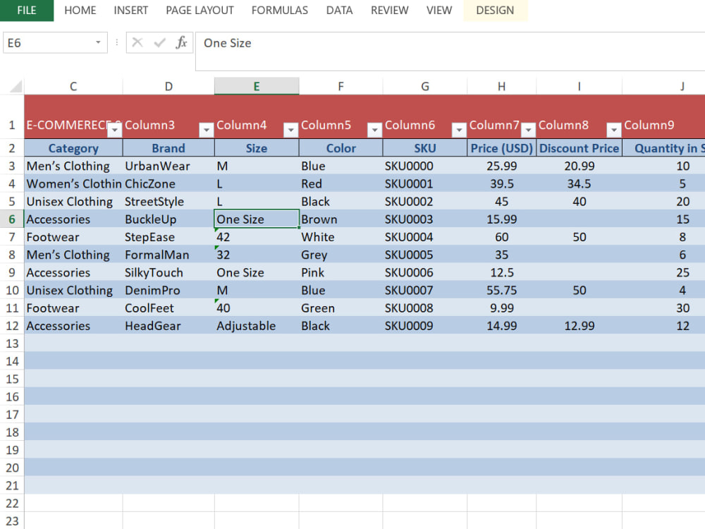705x529 pixels.
Task: Select row 13 header
Action: pos(12,343)
